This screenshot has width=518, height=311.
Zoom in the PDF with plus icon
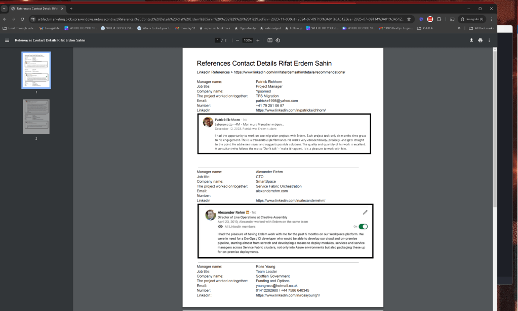(258, 40)
